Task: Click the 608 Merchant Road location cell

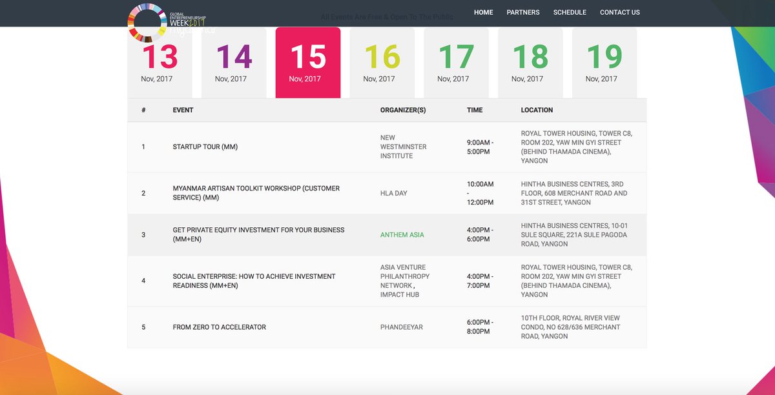Action: click(574, 193)
